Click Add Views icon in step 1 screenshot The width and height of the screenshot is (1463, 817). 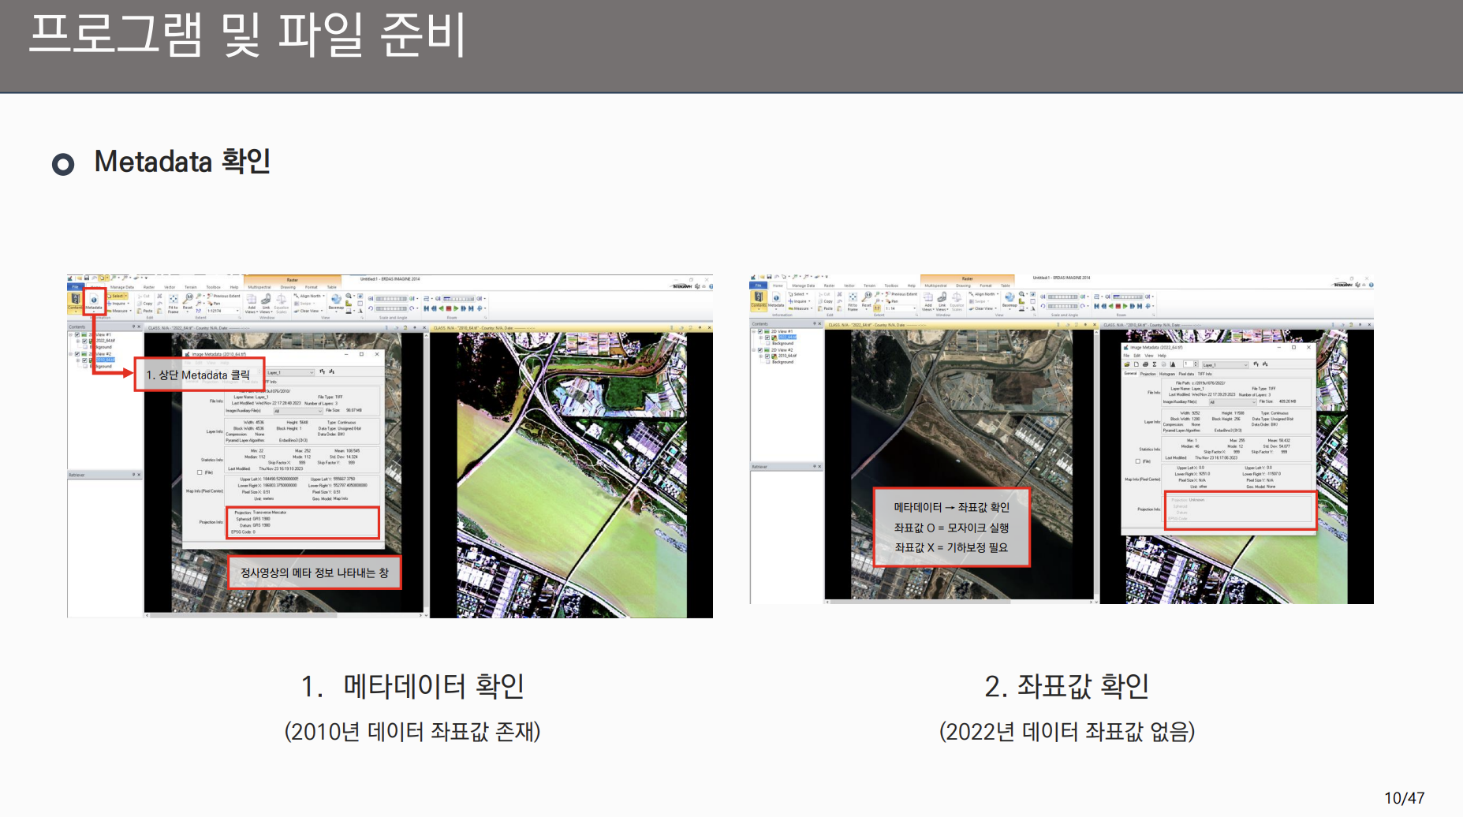(x=252, y=300)
